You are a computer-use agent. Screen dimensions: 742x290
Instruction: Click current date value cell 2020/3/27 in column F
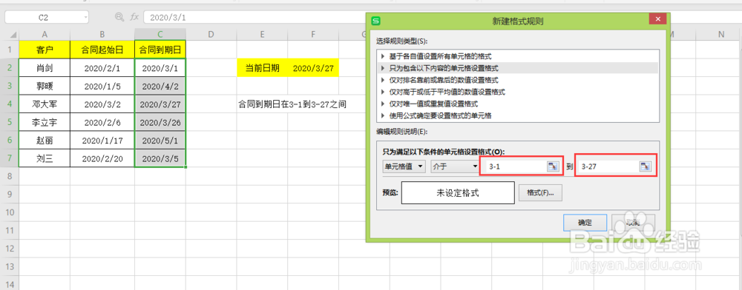click(x=313, y=68)
